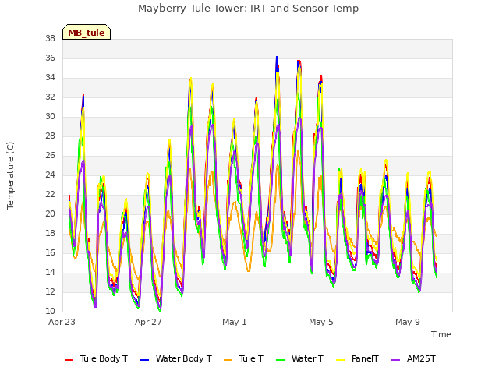Viewport: 499px width, 374px height.
Task: Toggle Tule T legend entry
Action: click(x=244, y=358)
